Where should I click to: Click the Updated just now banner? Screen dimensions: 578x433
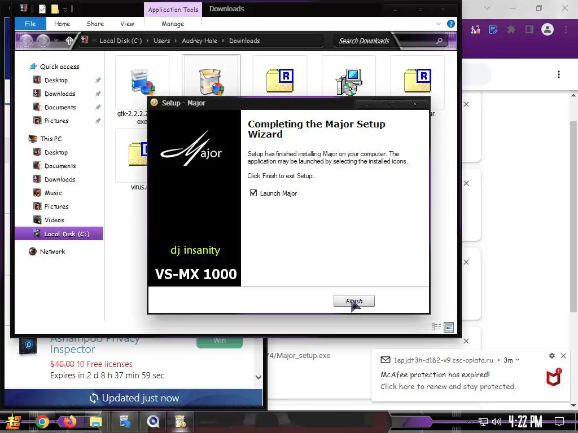click(x=134, y=398)
